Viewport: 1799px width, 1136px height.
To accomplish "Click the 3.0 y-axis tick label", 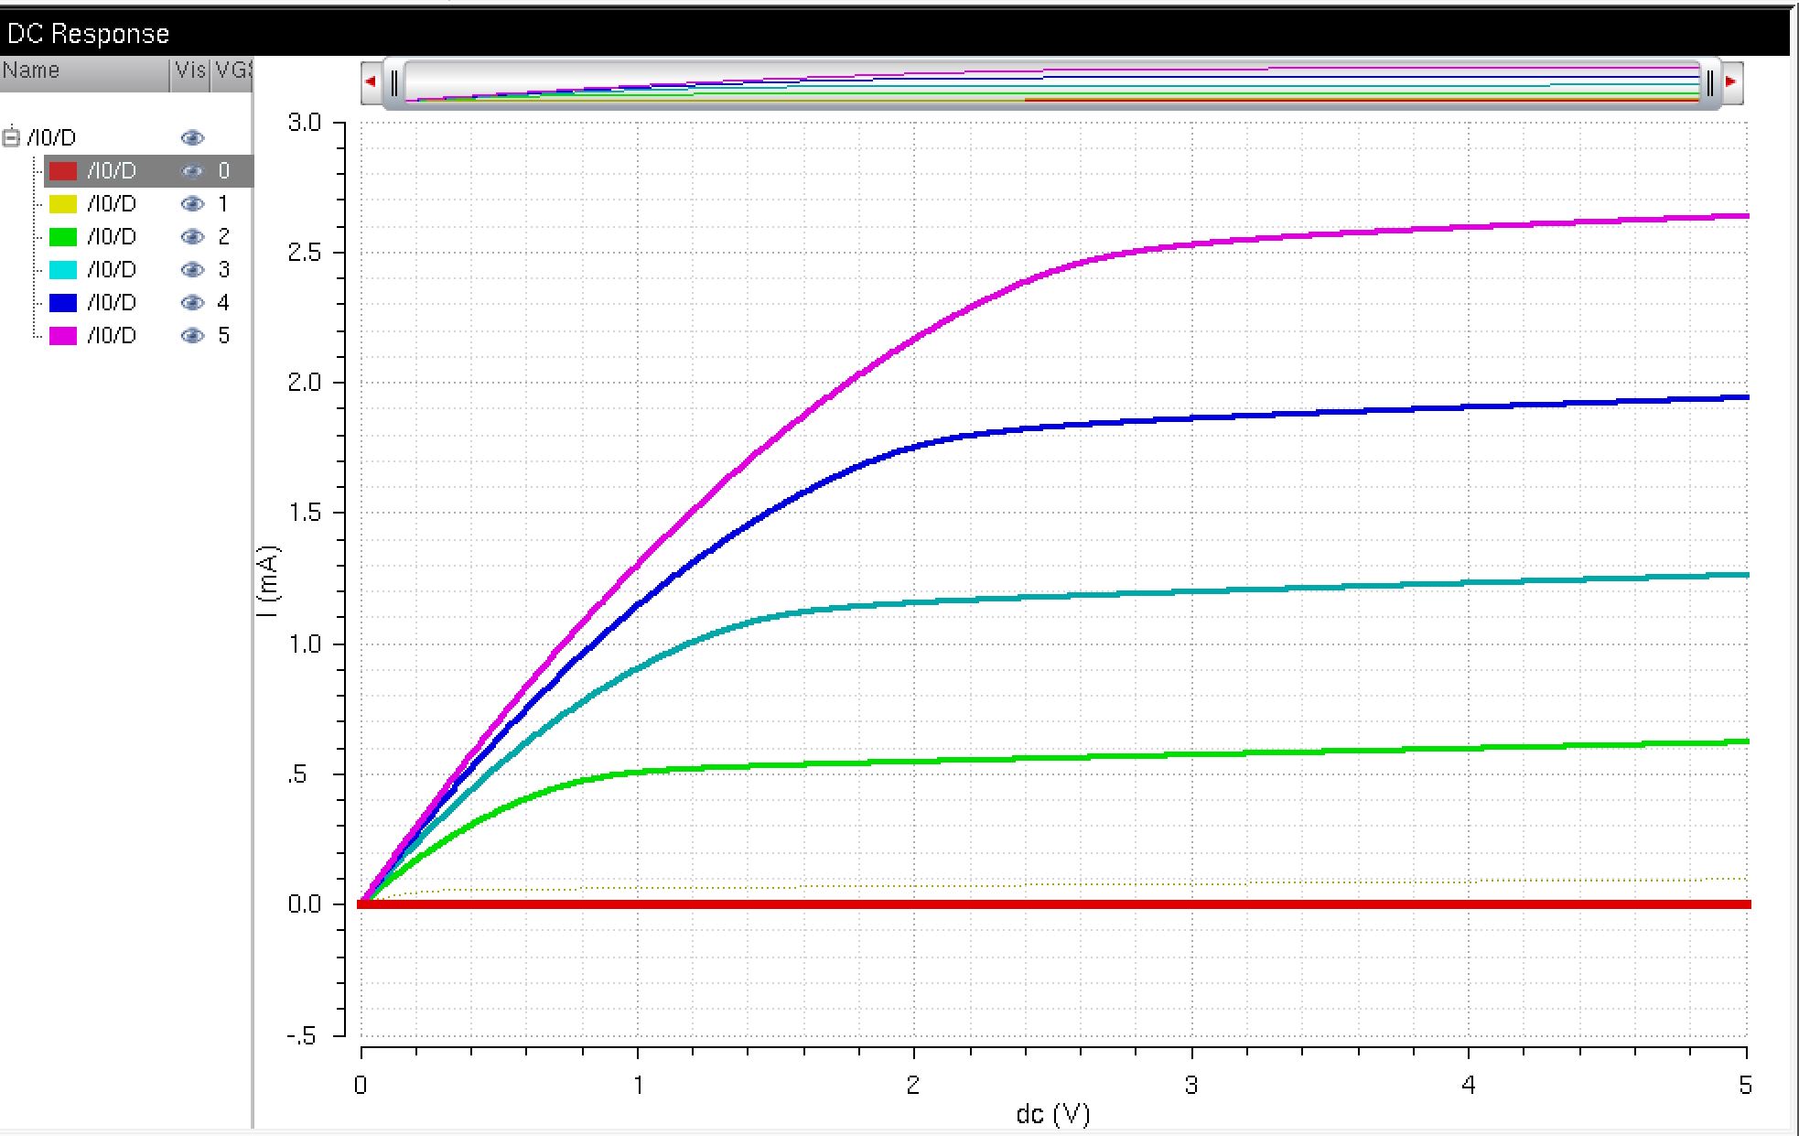I will [305, 123].
